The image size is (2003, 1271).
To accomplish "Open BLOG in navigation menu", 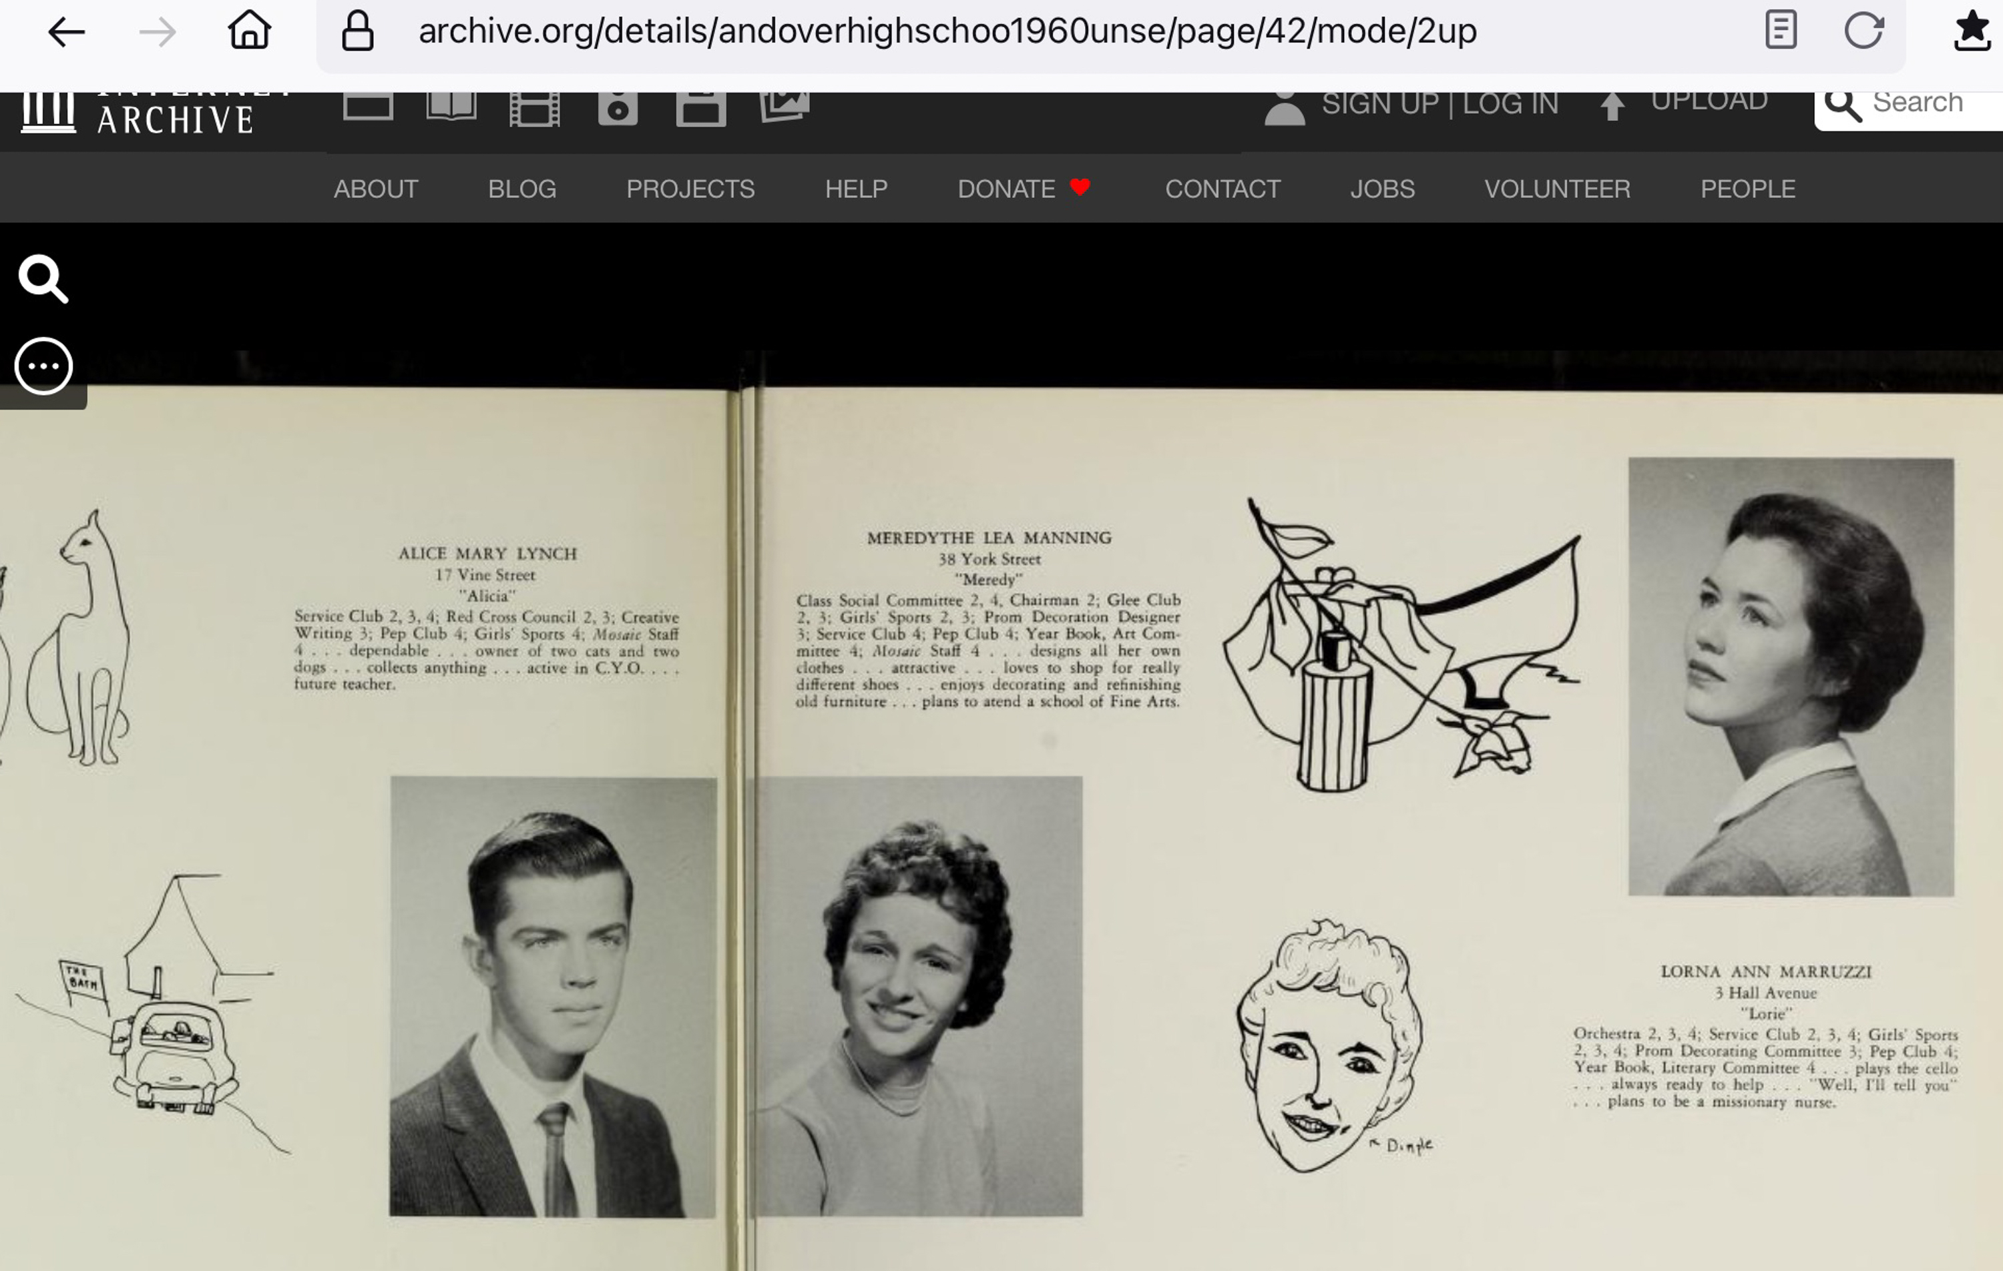I will 522,189.
